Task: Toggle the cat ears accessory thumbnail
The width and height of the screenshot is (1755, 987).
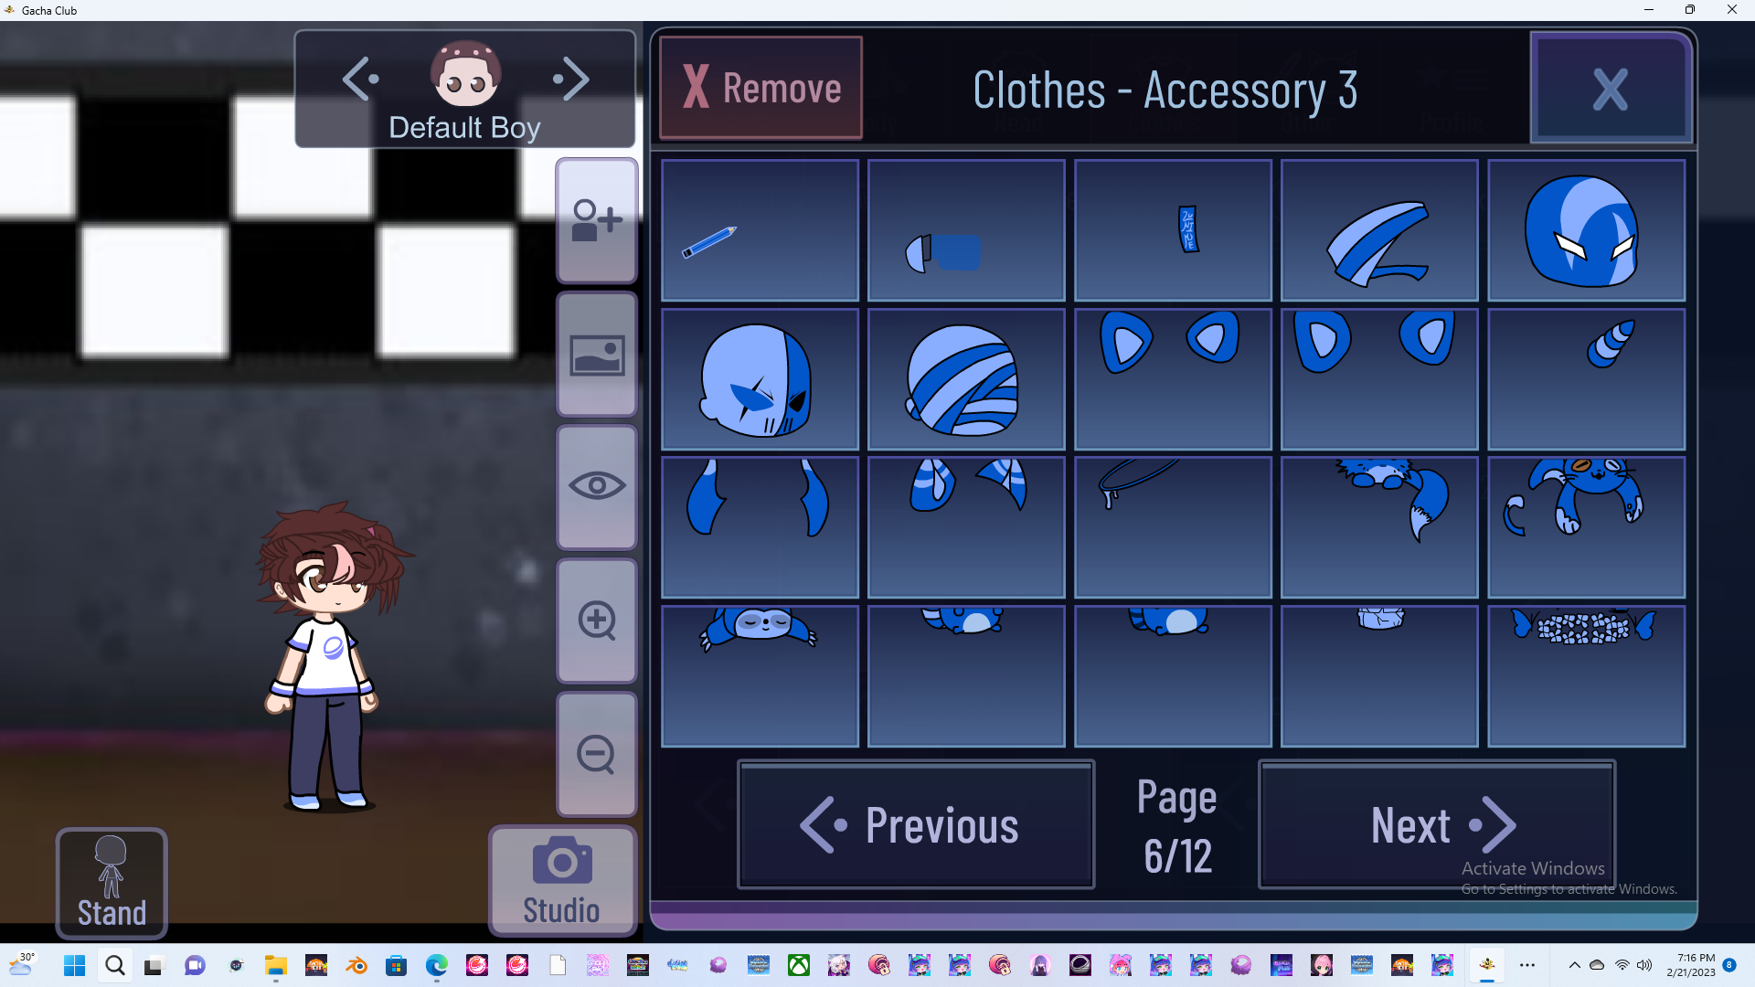Action: (1173, 378)
